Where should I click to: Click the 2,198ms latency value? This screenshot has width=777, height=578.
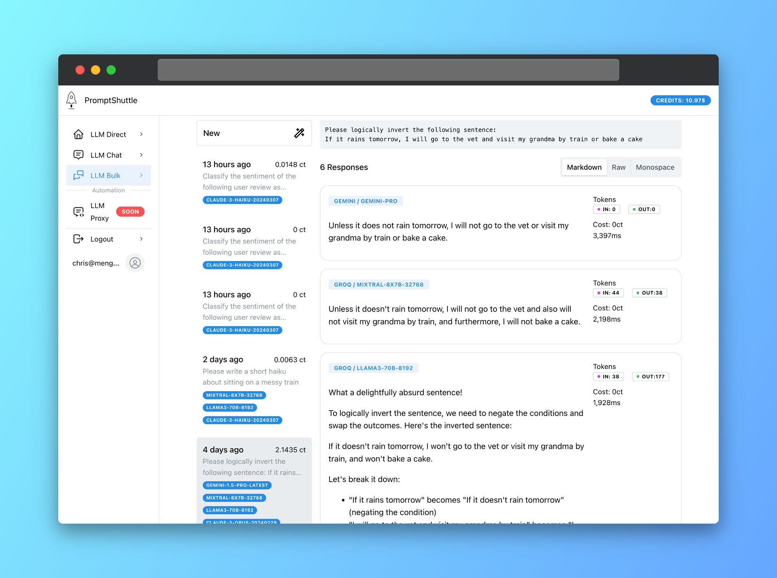[607, 319]
